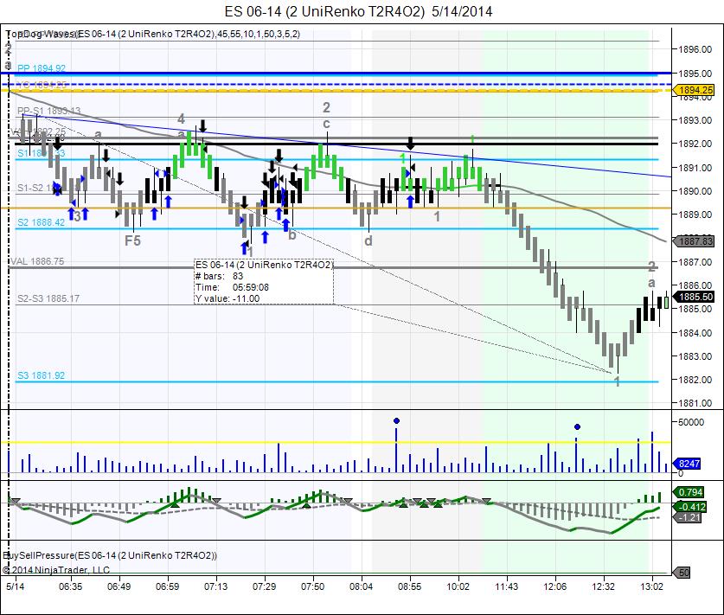Click the blue up arrow below the 08:55 bars
The image size is (724, 615).
[x=410, y=202]
